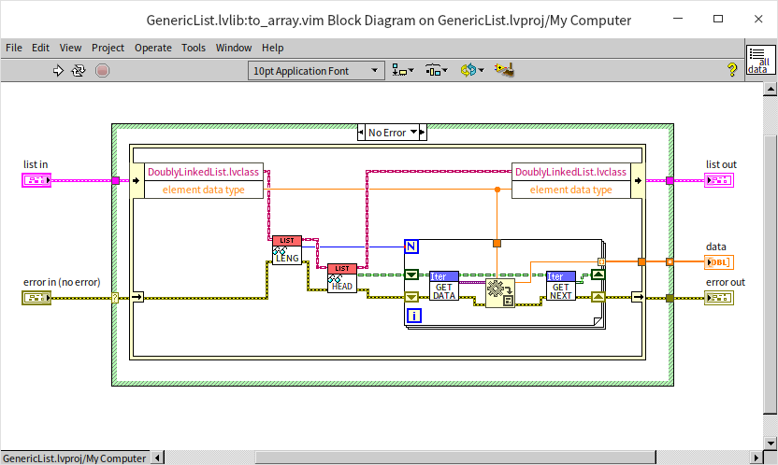This screenshot has height=465, width=778.
Task: Click the Run Continuously button
Action: pos(79,70)
